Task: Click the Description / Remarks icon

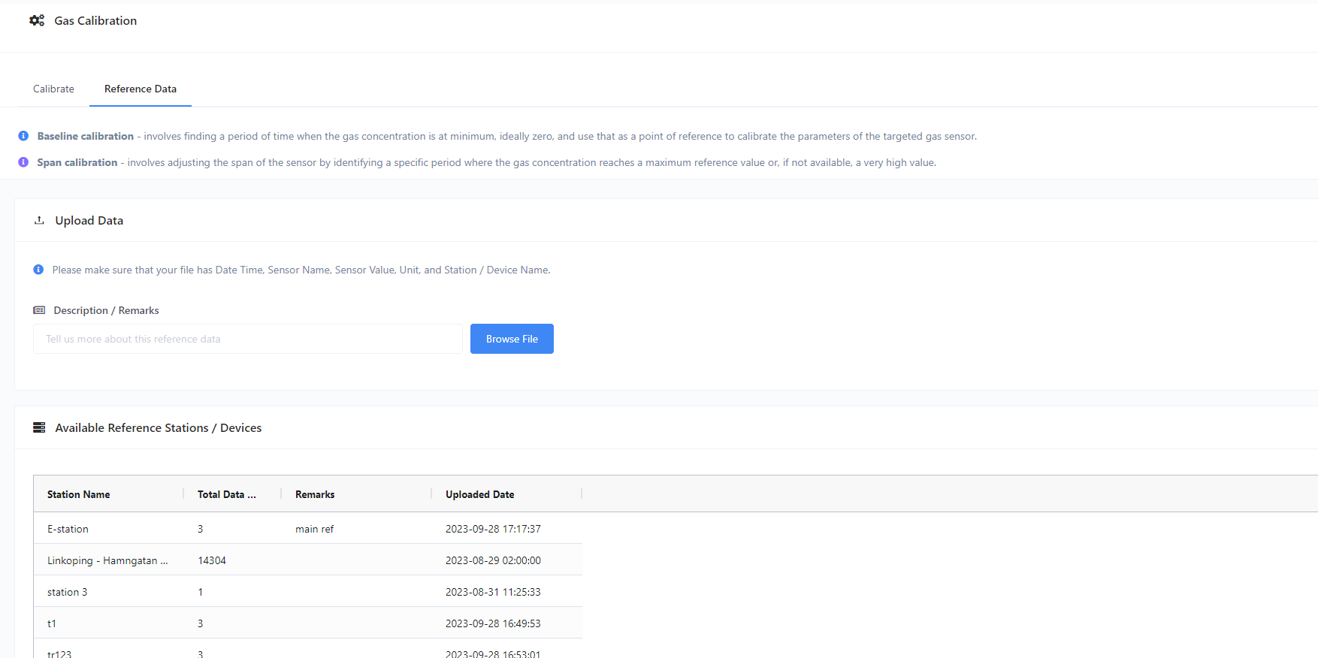Action: click(39, 310)
